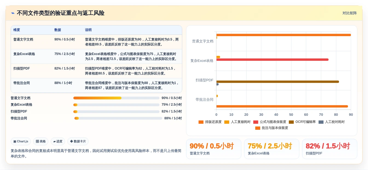The width and height of the screenshot is (368, 170).
Task: Click the 0 tick on chart x-axis
Action: pos(216,115)
